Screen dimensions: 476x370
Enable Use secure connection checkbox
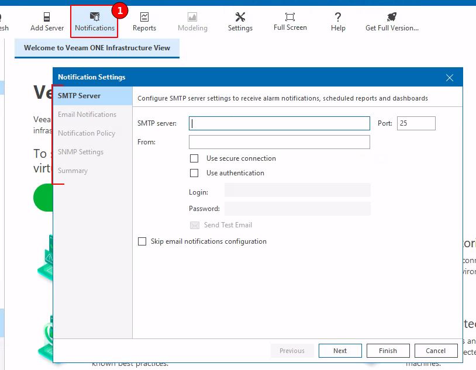(x=194, y=158)
